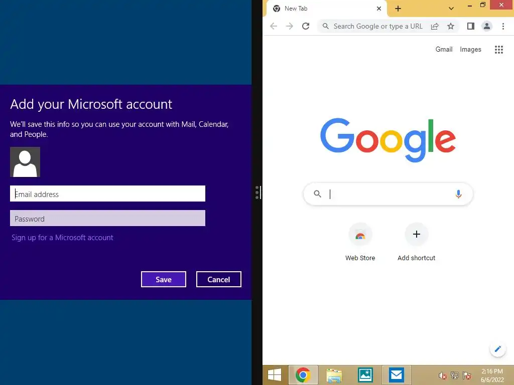Open Sign up for a Microsoft account
The image size is (514, 385).
click(x=62, y=237)
